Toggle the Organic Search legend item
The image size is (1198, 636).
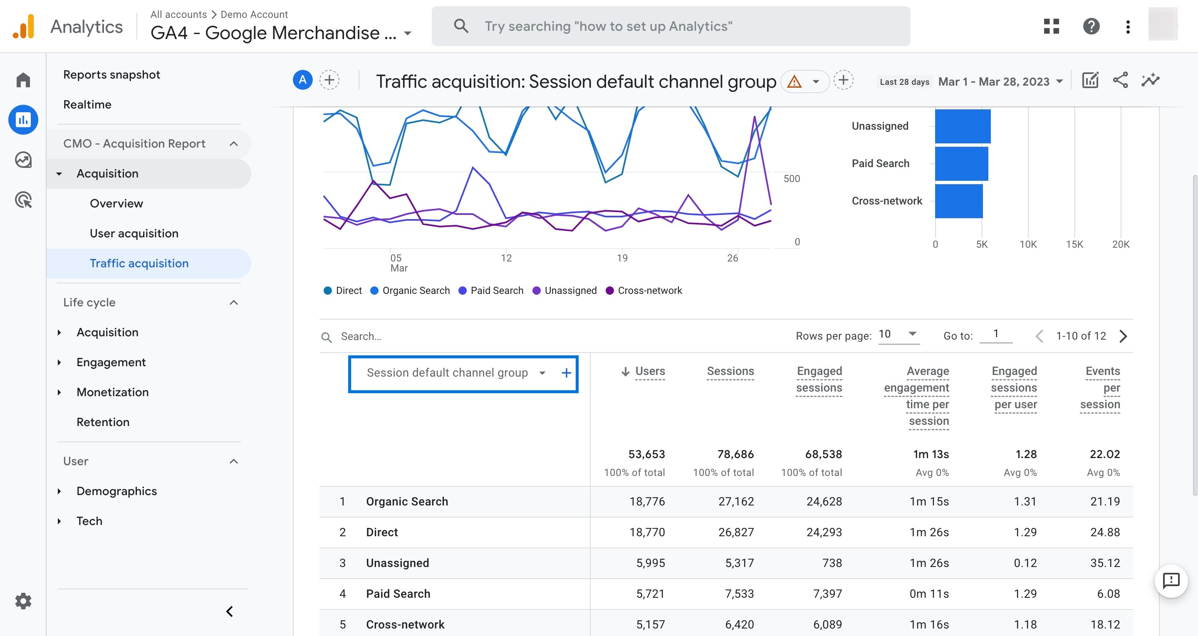[x=410, y=290]
